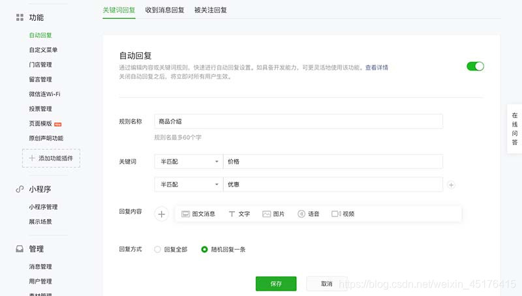Switch to 收到消息回复 tab
Image resolution: width=522 pixels, height=296 pixels.
[x=164, y=10]
